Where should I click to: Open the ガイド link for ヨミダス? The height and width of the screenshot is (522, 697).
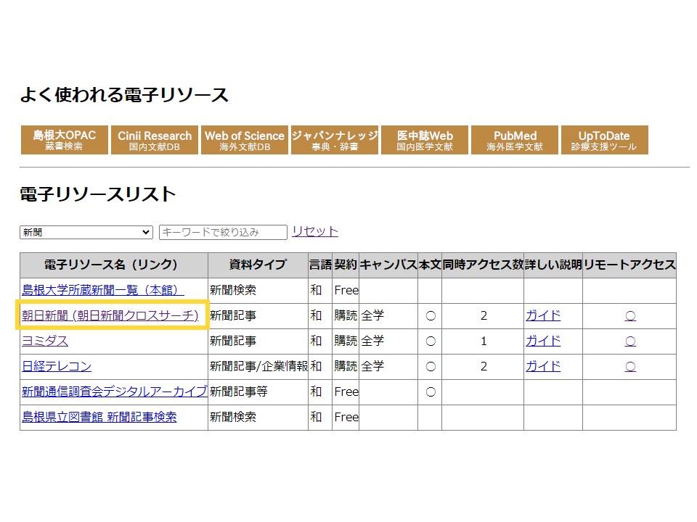point(543,341)
